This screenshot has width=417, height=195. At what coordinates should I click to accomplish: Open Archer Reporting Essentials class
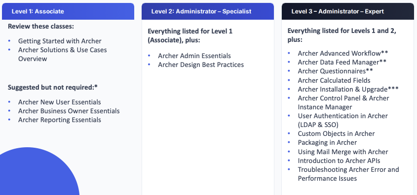pyautogui.click(x=60, y=120)
